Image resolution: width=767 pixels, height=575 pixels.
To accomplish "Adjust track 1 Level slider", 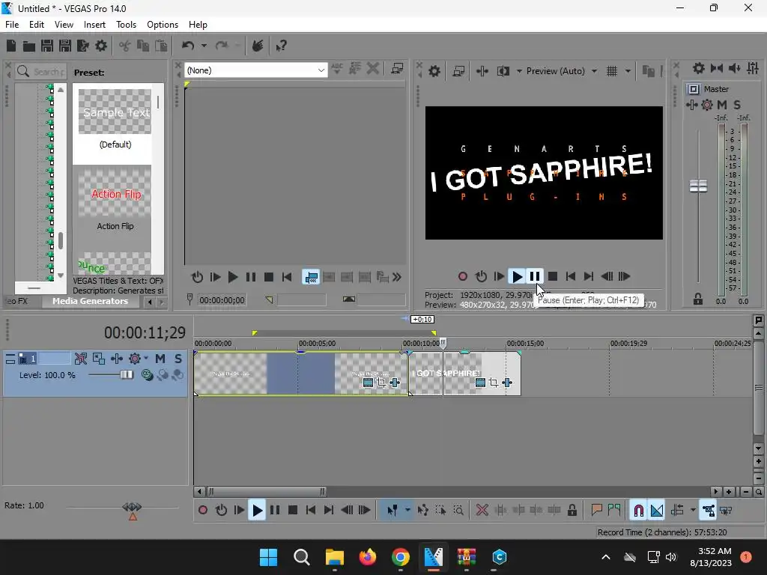I will pyautogui.click(x=126, y=374).
